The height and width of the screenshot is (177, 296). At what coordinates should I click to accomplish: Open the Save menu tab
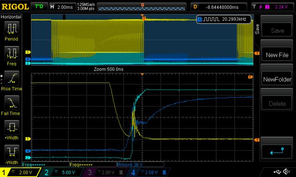pos(257,29)
